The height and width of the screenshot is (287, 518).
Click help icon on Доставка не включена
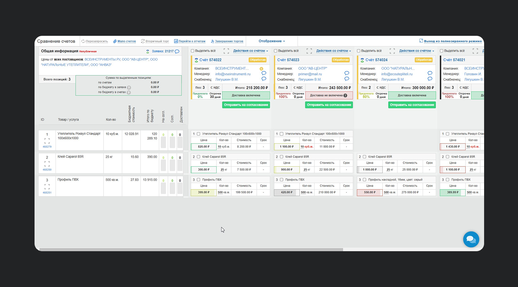345,96
